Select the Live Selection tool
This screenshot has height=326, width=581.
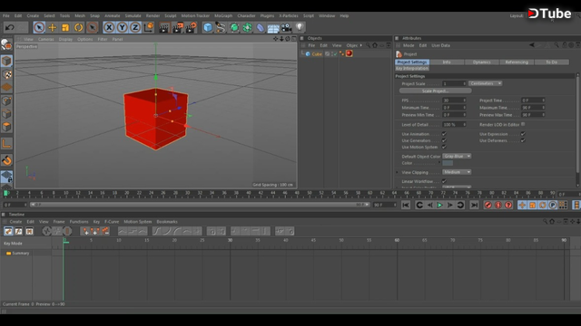click(39, 27)
